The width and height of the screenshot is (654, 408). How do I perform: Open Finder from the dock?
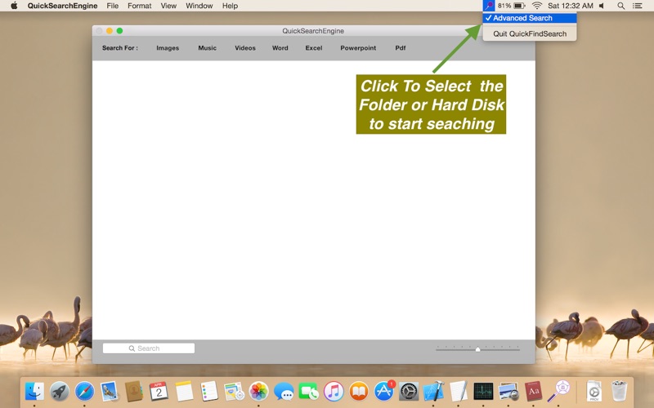pos(34,392)
